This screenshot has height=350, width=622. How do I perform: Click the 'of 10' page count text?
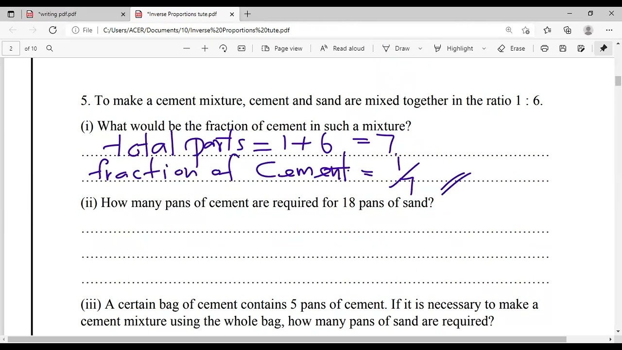(31, 48)
